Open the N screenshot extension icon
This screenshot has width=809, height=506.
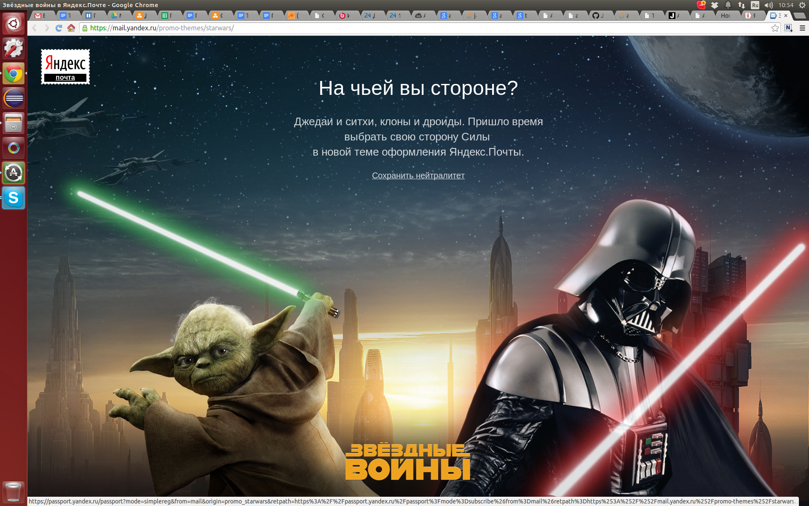point(788,28)
